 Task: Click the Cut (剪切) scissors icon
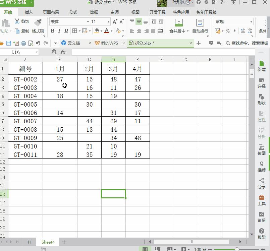click(17, 21)
